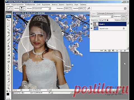
Task: Select the Dodge tool
Action: pyautogui.click(x=8, y=61)
